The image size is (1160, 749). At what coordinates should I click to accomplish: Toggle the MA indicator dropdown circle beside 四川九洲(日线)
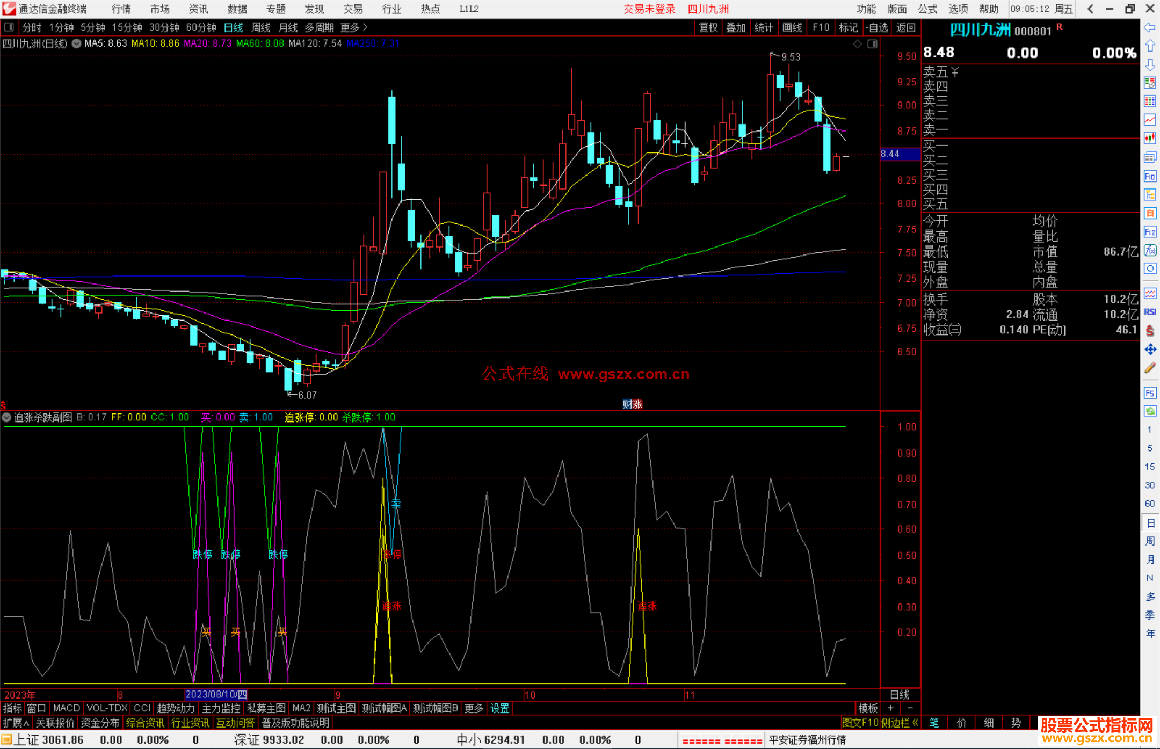pos(77,43)
